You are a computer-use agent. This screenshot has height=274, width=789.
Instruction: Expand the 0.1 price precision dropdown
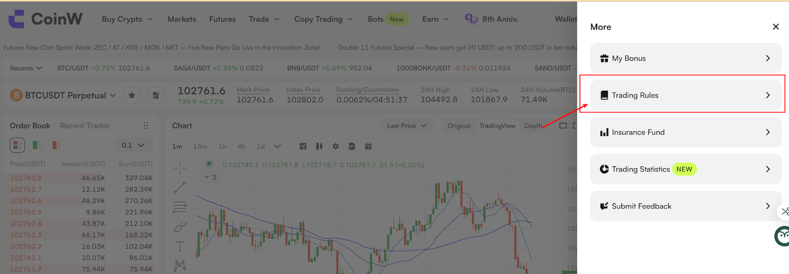point(133,145)
